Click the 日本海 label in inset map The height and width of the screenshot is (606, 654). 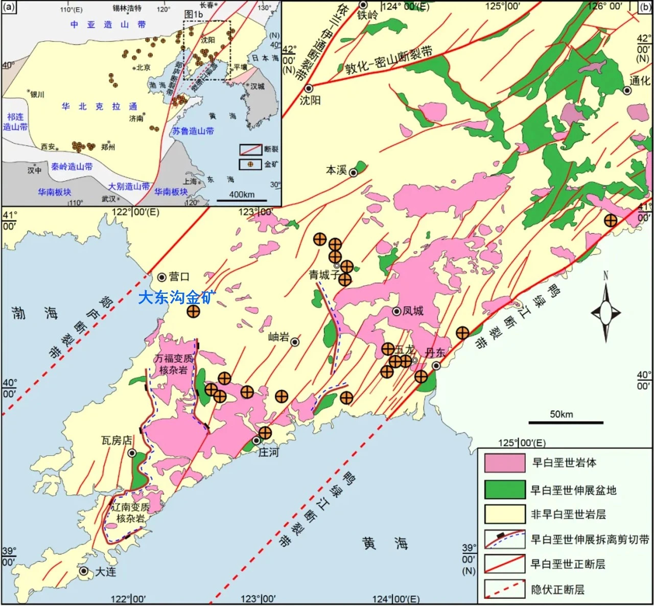coord(265,58)
